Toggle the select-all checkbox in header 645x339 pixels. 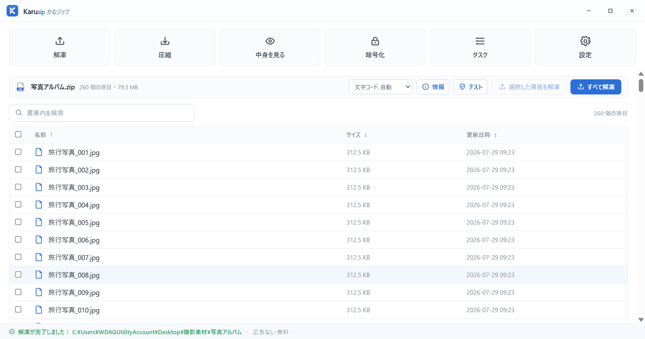click(18, 134)
